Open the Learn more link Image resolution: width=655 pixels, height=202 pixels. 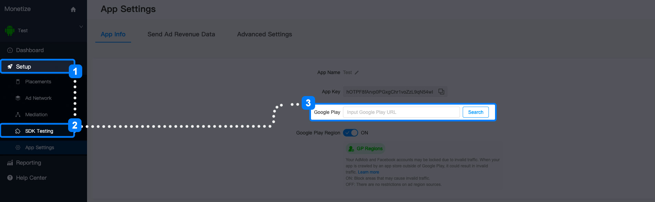(x=368, y=172)
